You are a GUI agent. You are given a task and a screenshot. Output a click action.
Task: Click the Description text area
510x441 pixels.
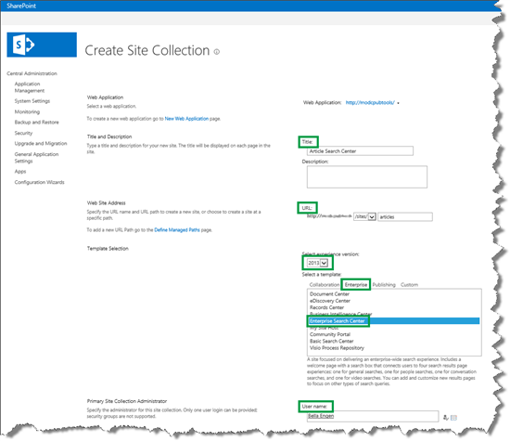pyautogui.click(x=367, y=176)
